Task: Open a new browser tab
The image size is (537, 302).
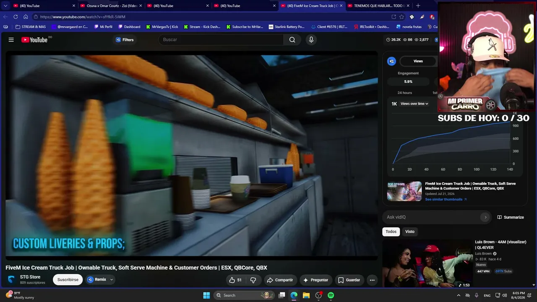Action: click(418, 6)
